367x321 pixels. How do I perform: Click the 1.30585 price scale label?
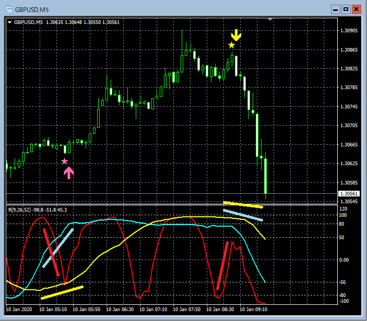[x=349, y=182]
